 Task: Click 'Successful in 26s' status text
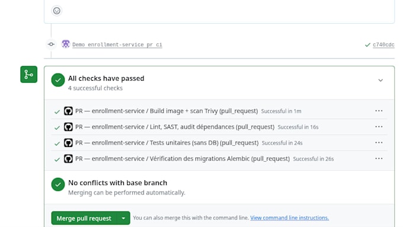pos(314,159)
